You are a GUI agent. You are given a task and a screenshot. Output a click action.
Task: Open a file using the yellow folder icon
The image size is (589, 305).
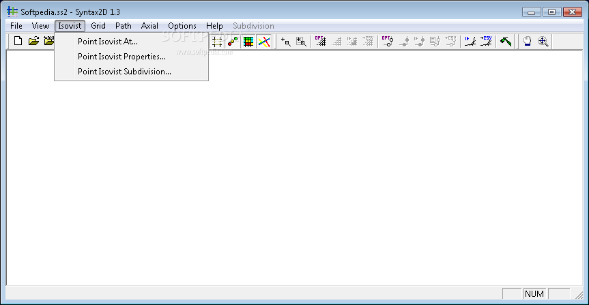[x=33, y=41]
